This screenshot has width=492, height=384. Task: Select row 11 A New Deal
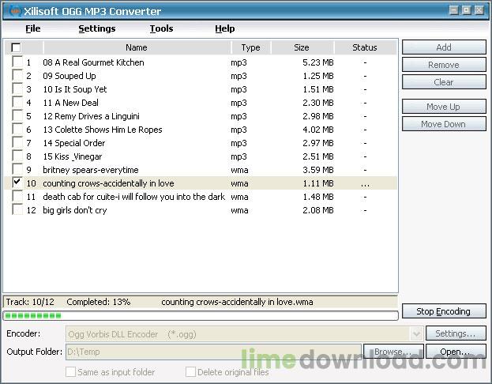pyautogui.click(x=201, y=103)
